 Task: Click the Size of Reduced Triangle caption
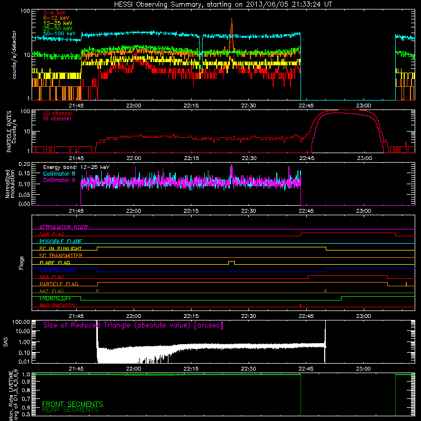pos(133,325)
